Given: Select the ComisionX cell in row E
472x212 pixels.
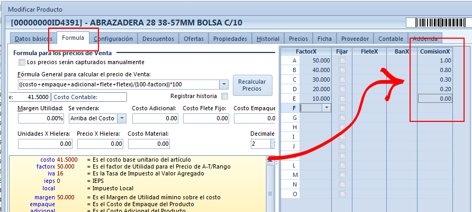Looking at the screenshot, I should coord(434,98).
